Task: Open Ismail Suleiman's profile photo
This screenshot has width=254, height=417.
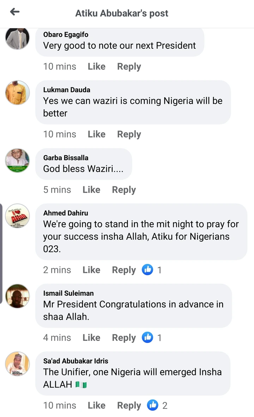Action: [18, 296]
